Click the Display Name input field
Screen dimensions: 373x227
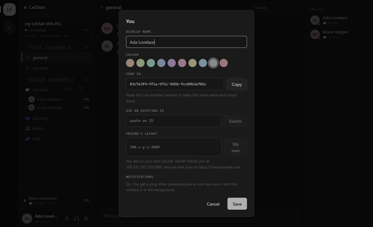[186, 42]
